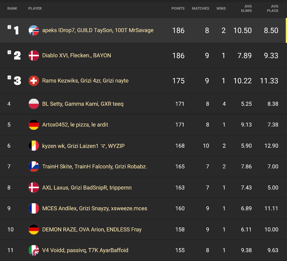Open the DEMON RAZE, OVA Arion team link
This screenshot has height=261, width=287.
coord(92,229)
